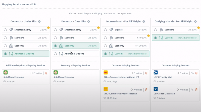Image resolution: width=201 pixels, height=112 pixels.
Task: Remove DHL eCommerce Packet Priority with trash icon
Action: pos(146,90)
